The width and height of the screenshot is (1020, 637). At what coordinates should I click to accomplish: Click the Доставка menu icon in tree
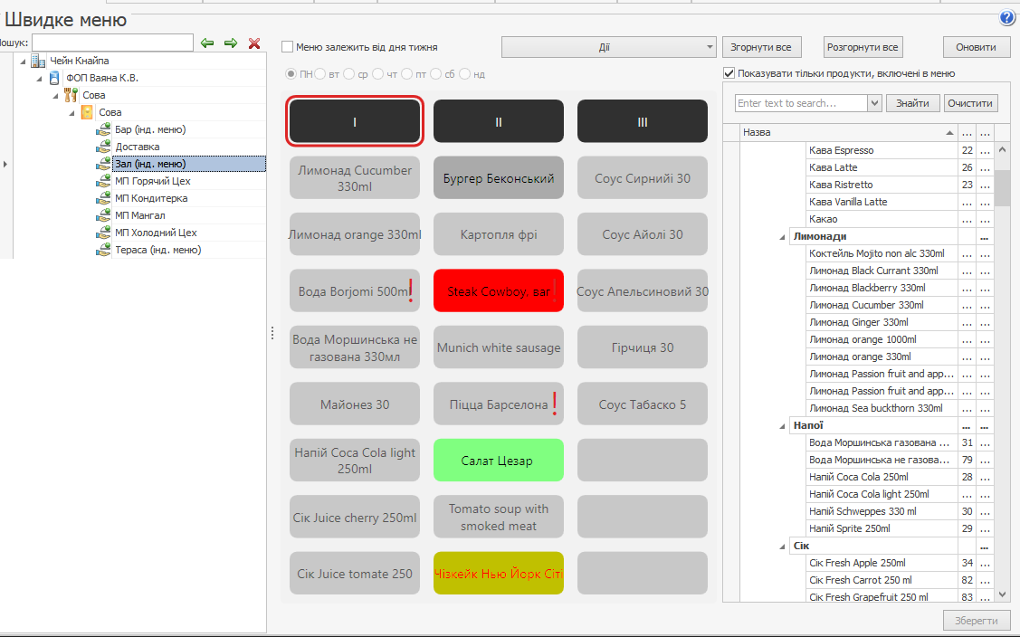[x=104, y=147]
